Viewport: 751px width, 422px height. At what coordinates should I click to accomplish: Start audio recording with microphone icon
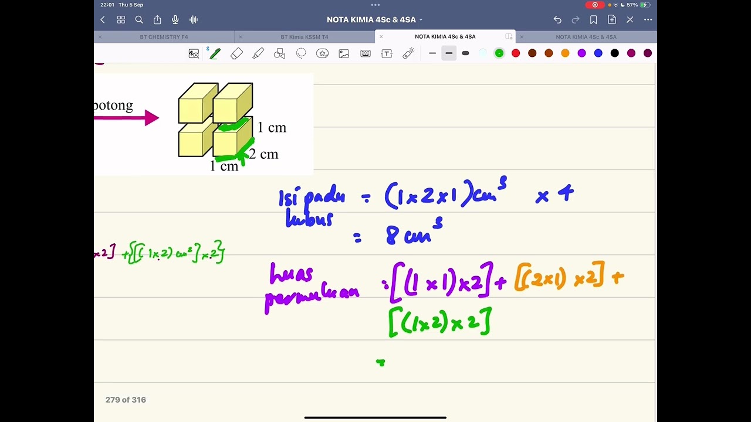point(175,20)
